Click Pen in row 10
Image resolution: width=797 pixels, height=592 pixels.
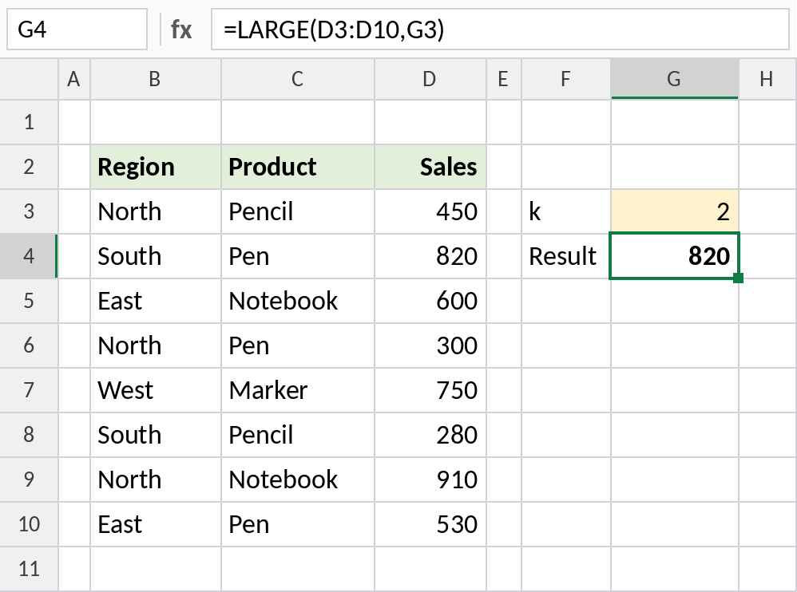[298, 524]
